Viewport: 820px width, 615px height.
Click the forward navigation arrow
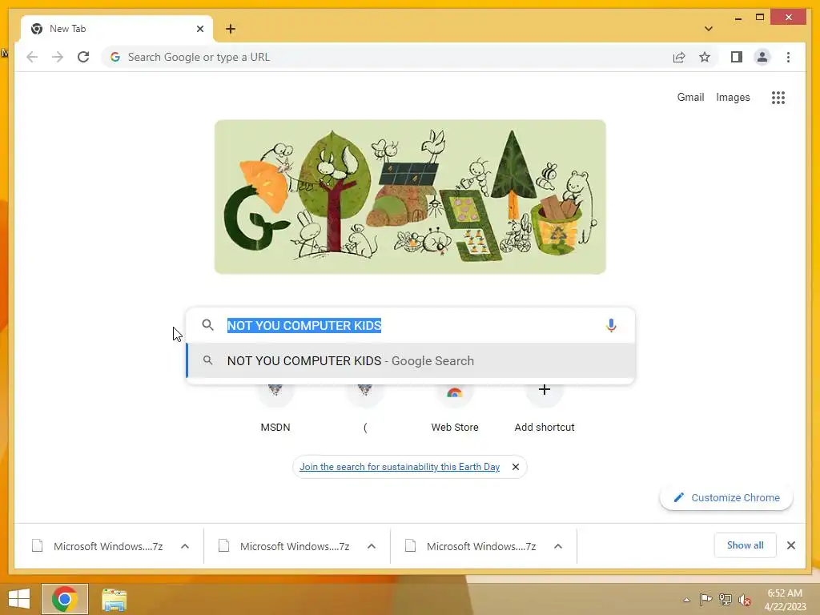coord(58,57)
